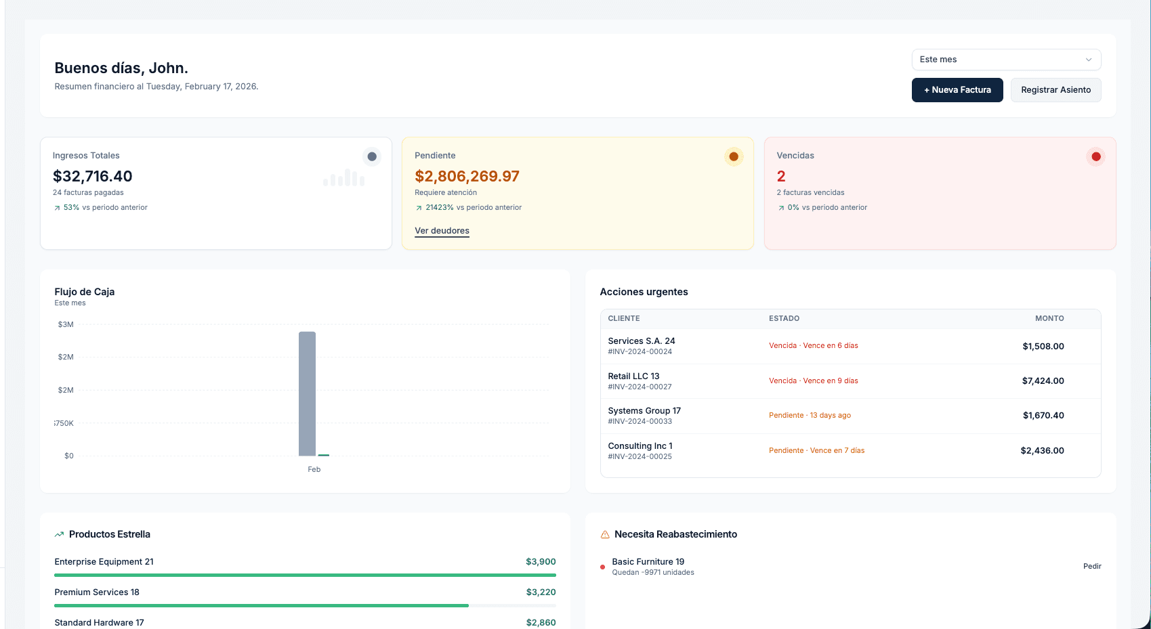Click the Necesita Reabastecimiento warning triangle icon
Screen dimensions: 1151x629
pyautogui.click(x=605, y=534)
